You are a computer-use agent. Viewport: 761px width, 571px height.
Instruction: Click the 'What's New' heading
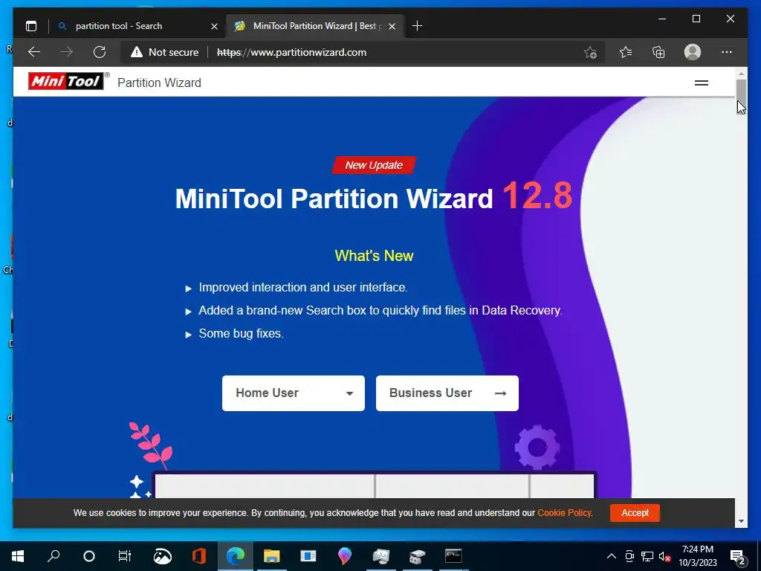(x=374, y=256)
